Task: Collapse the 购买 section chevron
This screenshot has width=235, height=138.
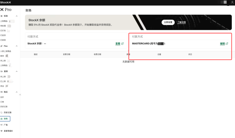Action: pyautogui.click(x=17, y=92)
